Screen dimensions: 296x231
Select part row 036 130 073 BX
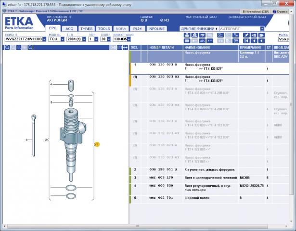tap(209, 80)
